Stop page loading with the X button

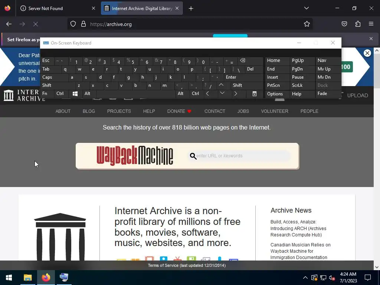pos(36,24)
